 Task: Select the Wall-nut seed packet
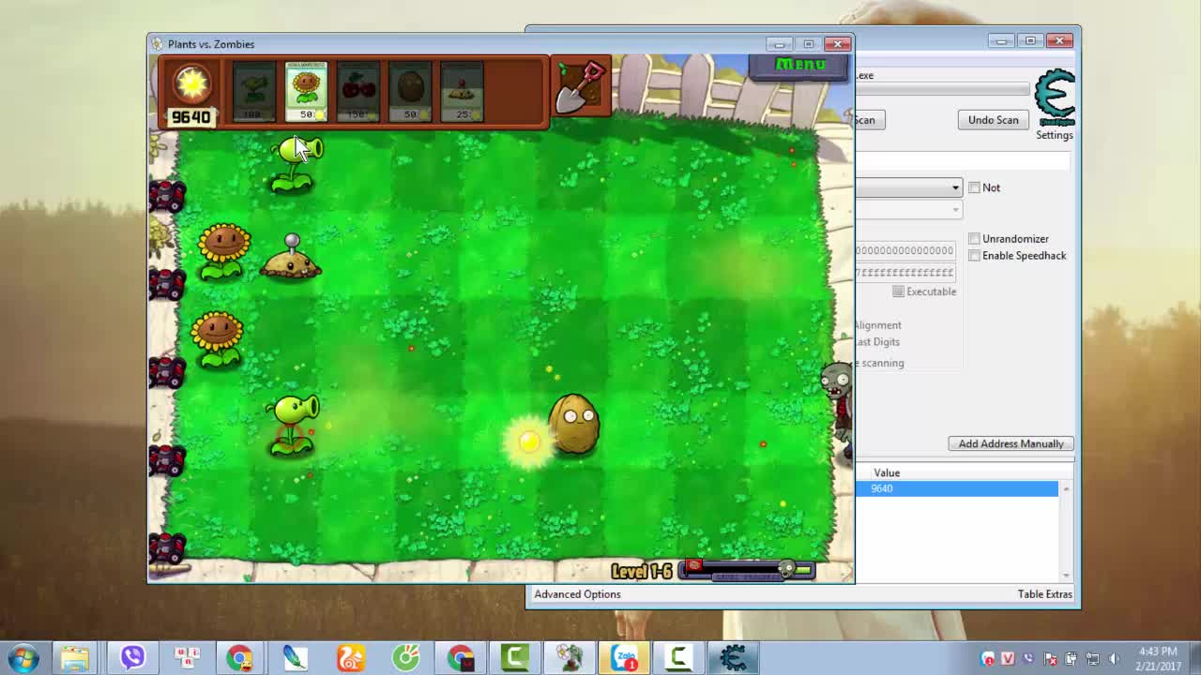click(x=410, y=92)
